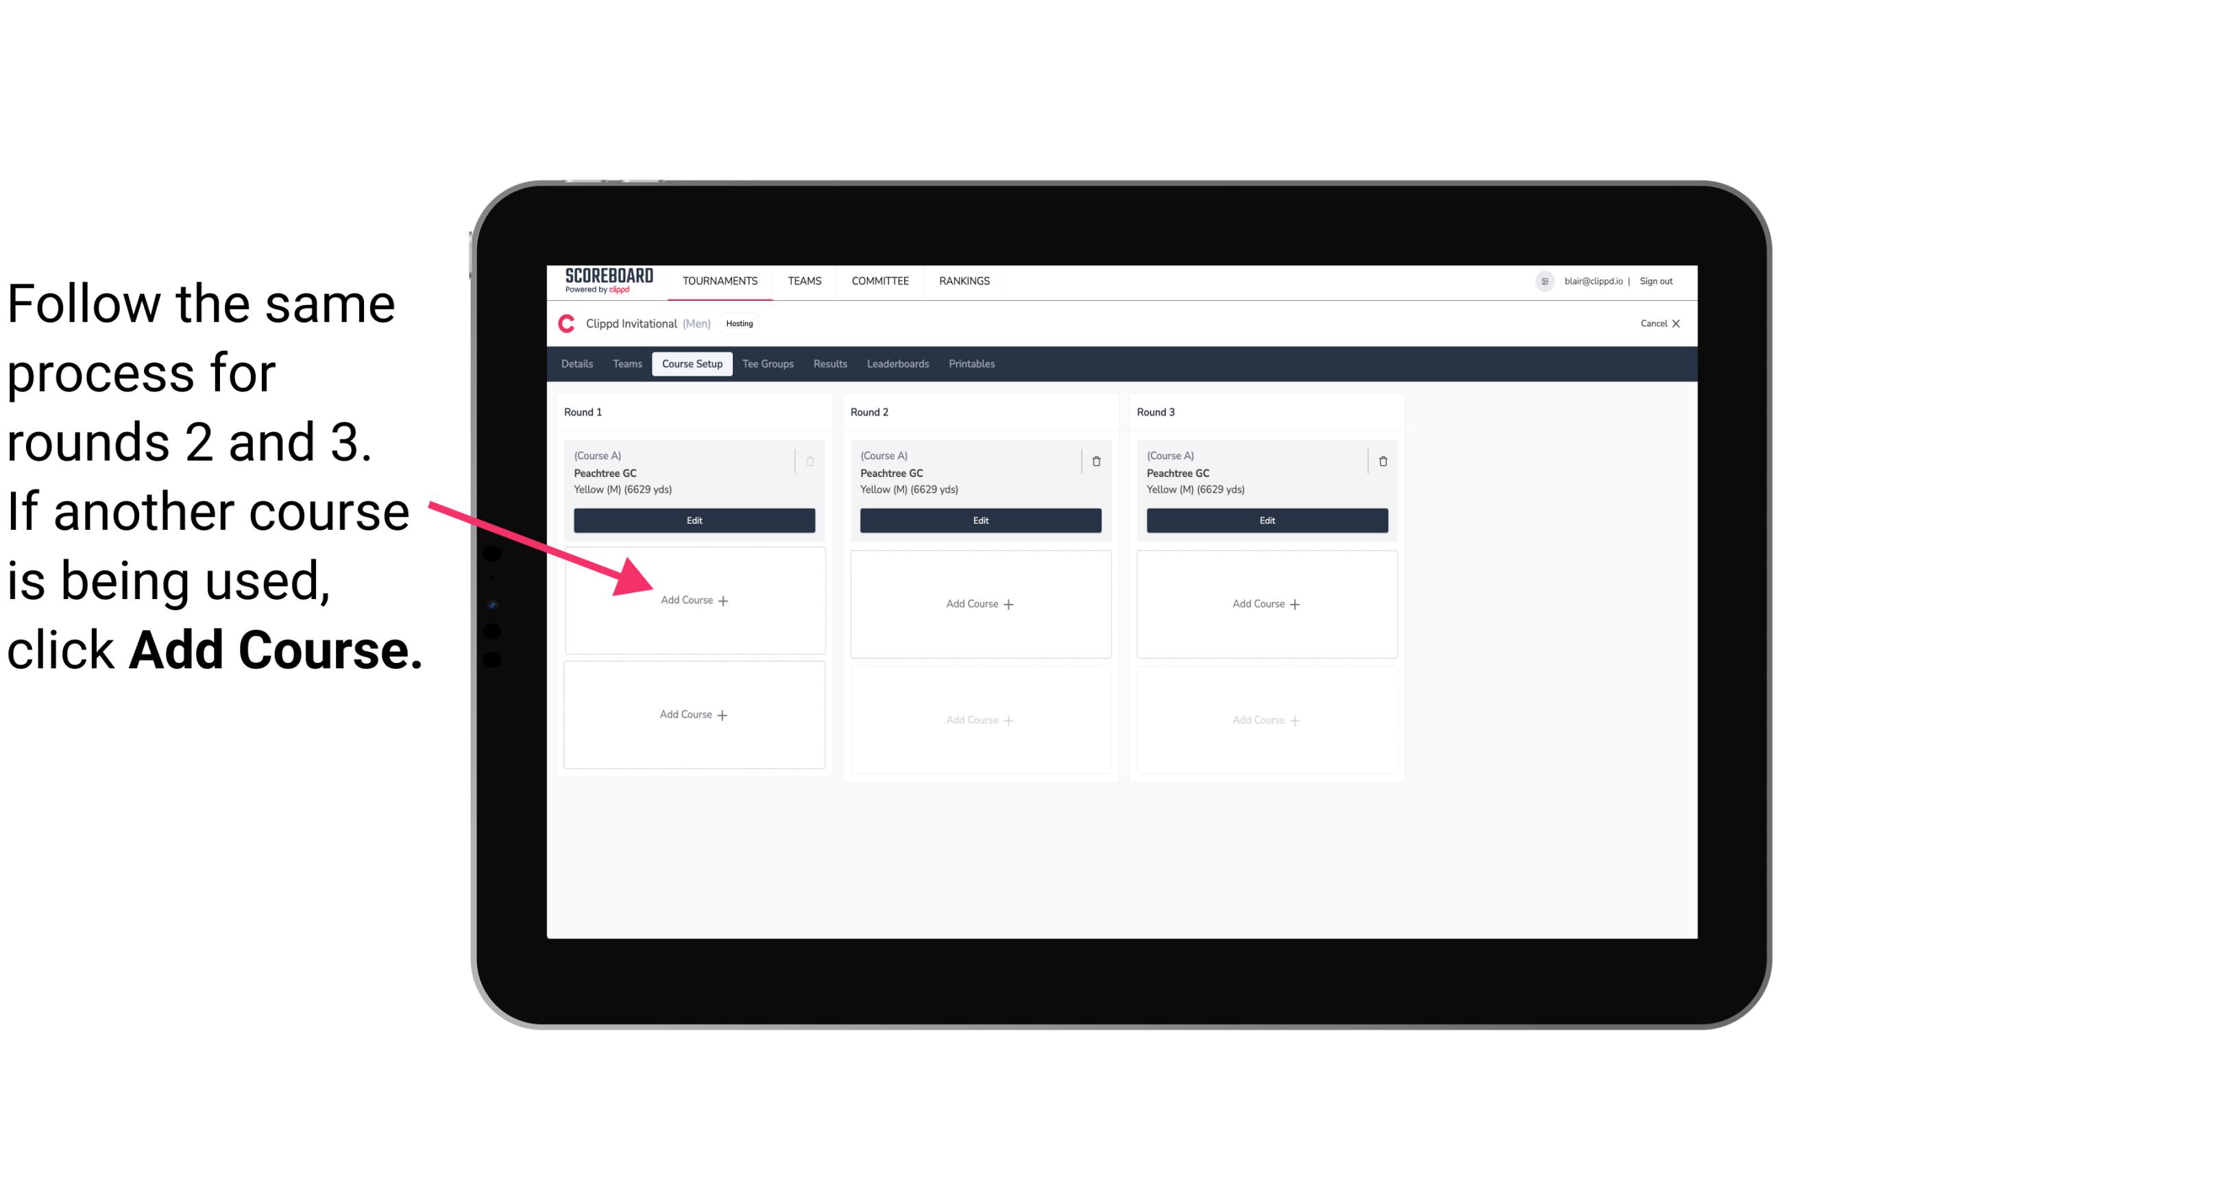This screenshot has width=2236, height=1203.
Task: Click Edit button for Round 1 course
Action: pos(694,520)
